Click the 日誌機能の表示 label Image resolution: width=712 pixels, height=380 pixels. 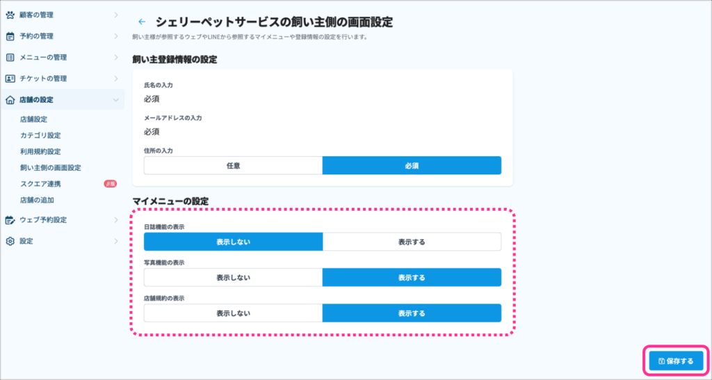tap(164, 226)
